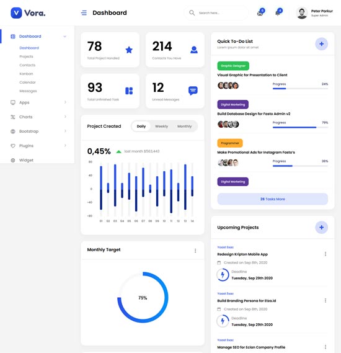
Task: Open the notification bell icon
Action: (x=278, y=13)
